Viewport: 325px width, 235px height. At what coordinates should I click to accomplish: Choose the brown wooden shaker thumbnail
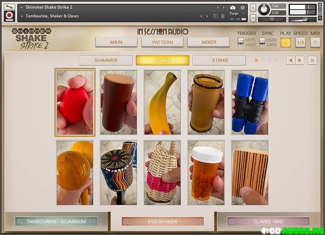coord(118,103)
